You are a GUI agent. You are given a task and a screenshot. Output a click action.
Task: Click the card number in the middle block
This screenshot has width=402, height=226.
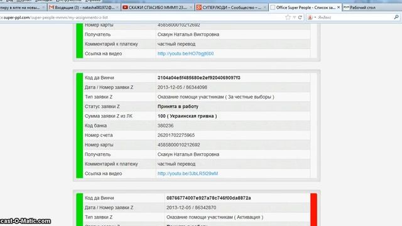pyautogui.click(x=178, y=145)
